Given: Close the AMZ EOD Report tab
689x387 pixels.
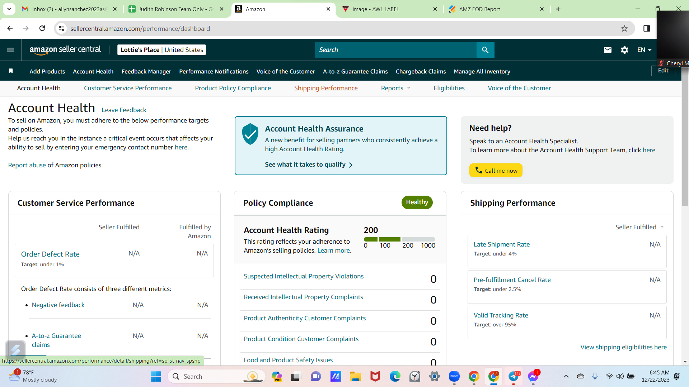Looking at the screenshot, I should coord(542,9).
